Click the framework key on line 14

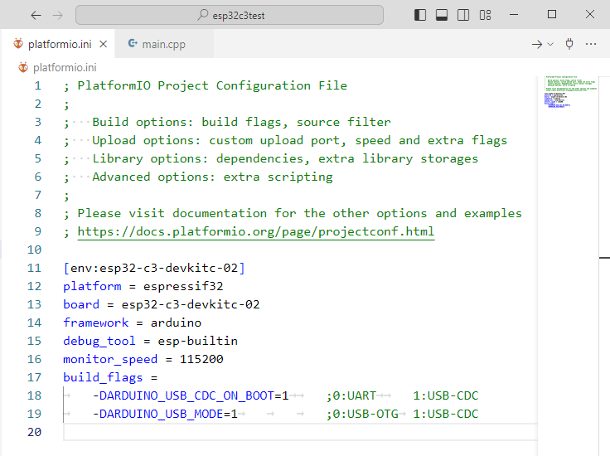pyautogui.click(x=95, y=323)
